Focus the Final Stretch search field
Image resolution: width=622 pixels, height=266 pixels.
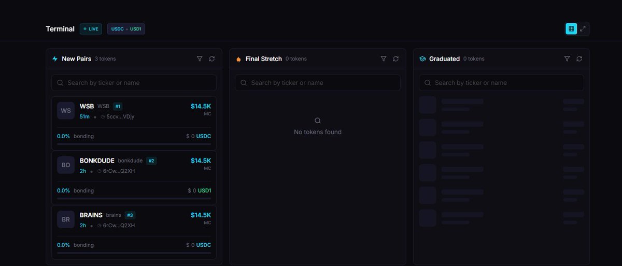click(318, 83)
